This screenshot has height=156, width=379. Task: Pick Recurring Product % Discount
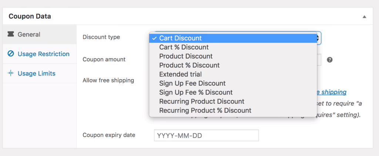click(x=205, y=110)
